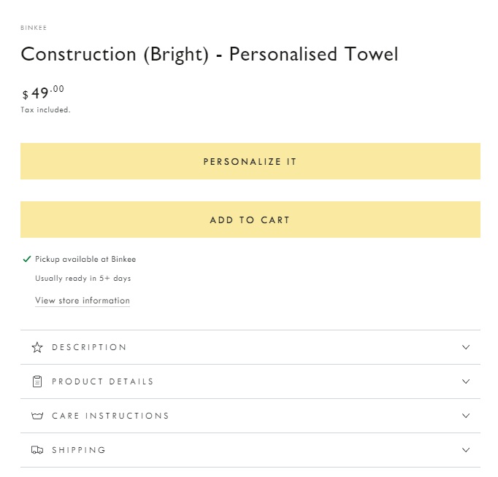Click the wash basin Care Instructions icon
Screen dimensions: 498x477
(37, 416)
